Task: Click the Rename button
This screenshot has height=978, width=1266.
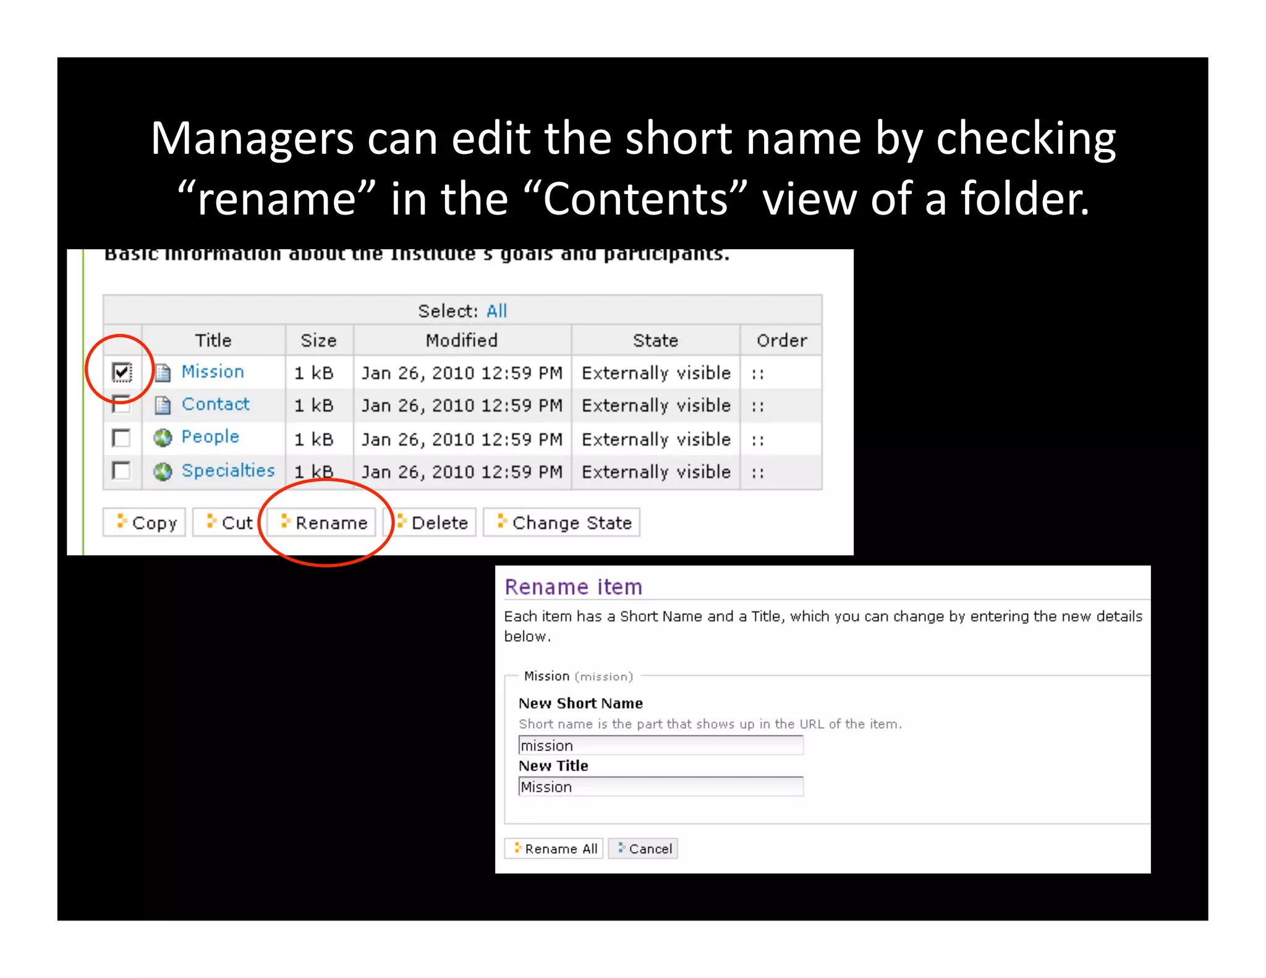Action: tap(322, 522)
